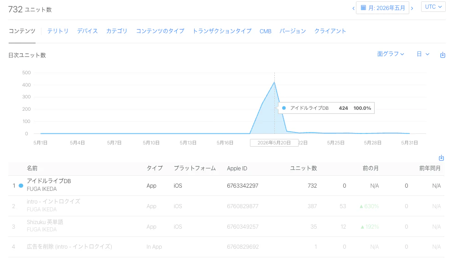Switch to the テリトリ tab
The height and width of the screenshot is (261, 453).
click(58, 31)
